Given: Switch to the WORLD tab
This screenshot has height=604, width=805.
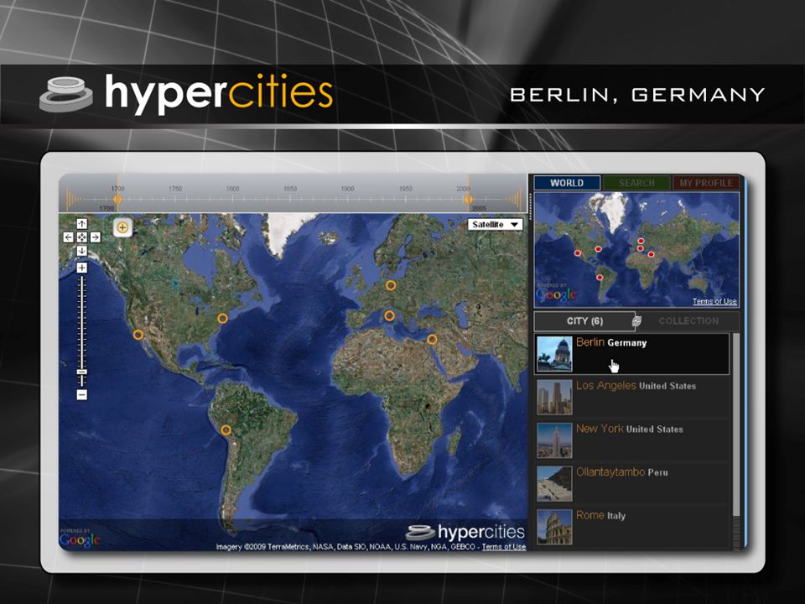Looking at the screenshot, I should tap(567, 183).
